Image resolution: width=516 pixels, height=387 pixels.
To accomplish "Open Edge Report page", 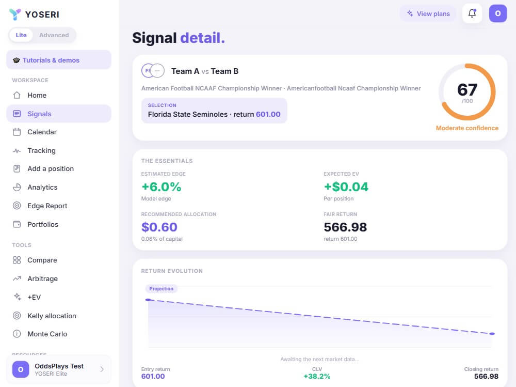I will tap(59, 206).
